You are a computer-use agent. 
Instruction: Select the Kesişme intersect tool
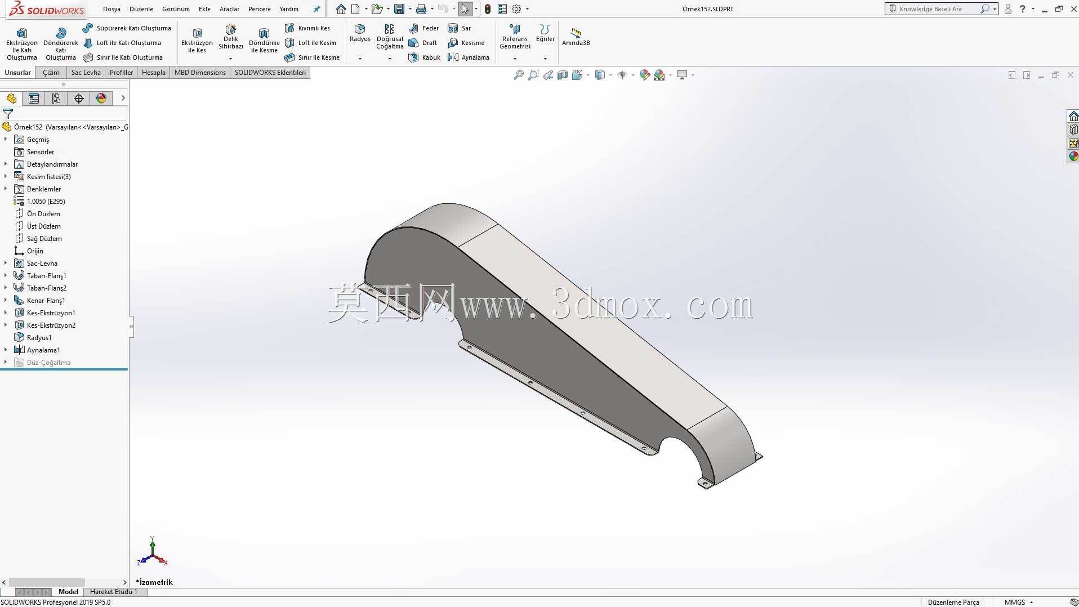[x=466, y=43]
